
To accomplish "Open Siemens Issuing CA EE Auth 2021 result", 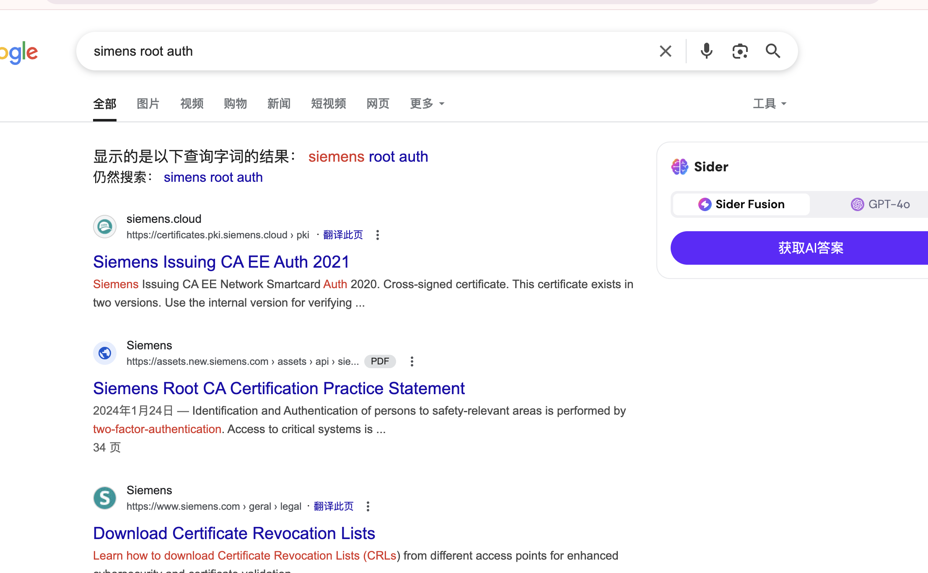I will [x=221, y=262].
